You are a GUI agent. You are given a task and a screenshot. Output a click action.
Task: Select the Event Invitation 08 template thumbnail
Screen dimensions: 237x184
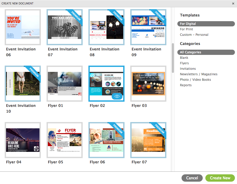point(106,27)
